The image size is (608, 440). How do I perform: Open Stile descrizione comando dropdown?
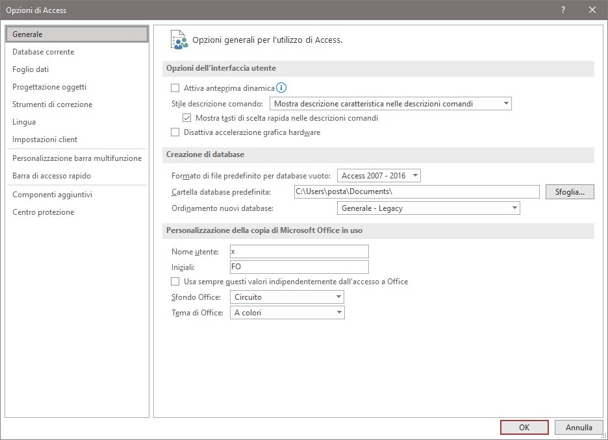click(390, 103)
